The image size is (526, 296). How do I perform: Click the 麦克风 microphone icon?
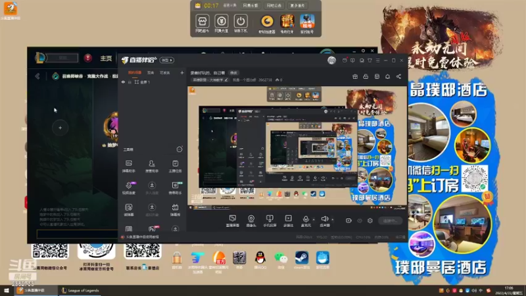(x=306, y=219)
